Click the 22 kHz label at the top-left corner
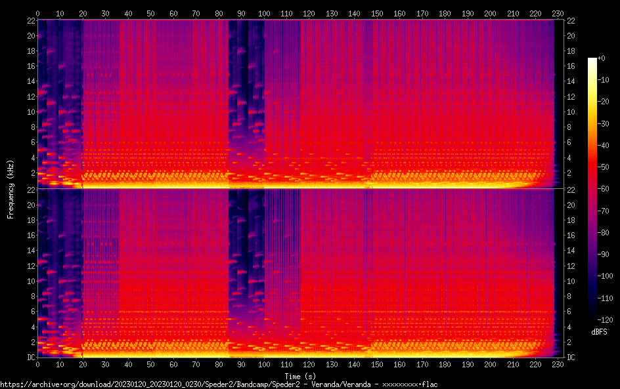This screenshot has width=620, height=389. click(x=30, y=20)
